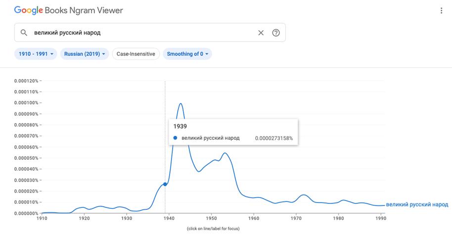Open the 1910 - 1991 date range dropdown
The height and width of the screenshot is (247, 452).
point(36,54)
